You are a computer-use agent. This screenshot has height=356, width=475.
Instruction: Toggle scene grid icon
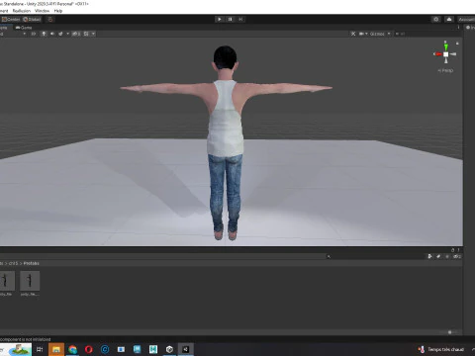(x=86, y=34)
